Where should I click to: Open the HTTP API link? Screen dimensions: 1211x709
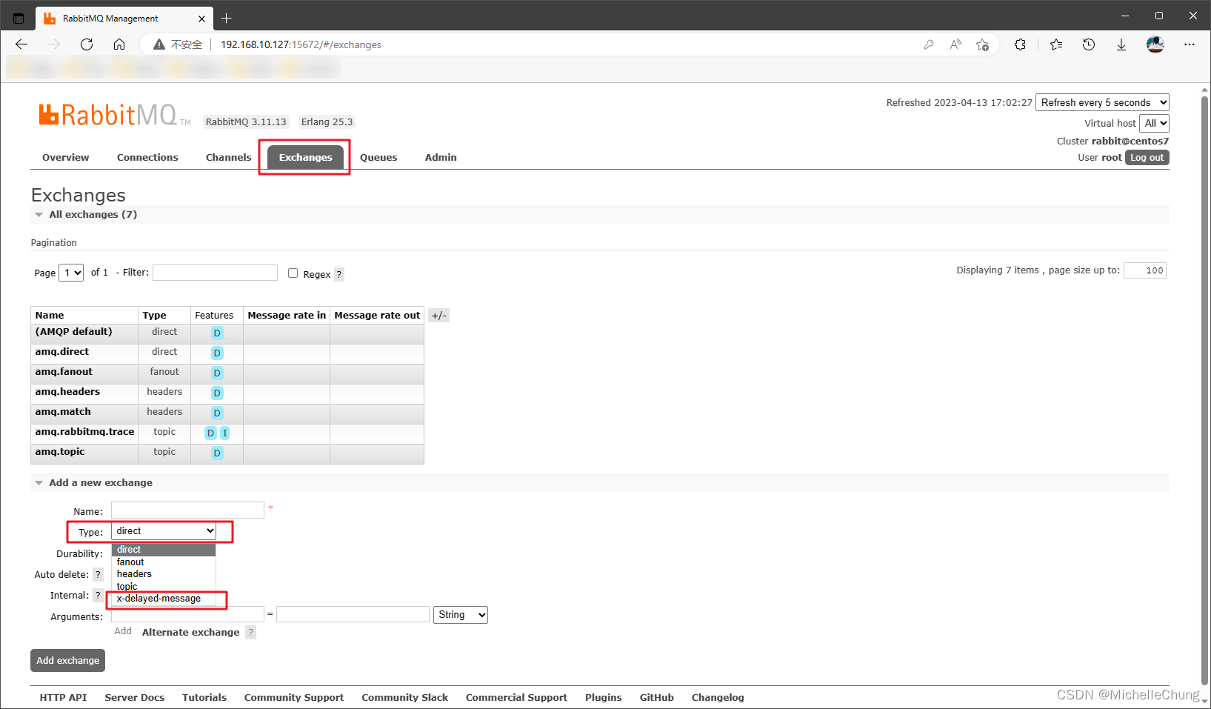(x=63, y=698)
